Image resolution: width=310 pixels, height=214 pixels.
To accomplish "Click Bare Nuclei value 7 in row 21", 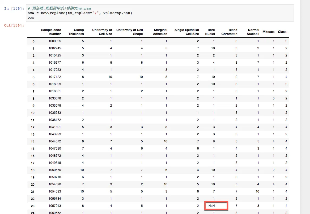I will point(214,191).
